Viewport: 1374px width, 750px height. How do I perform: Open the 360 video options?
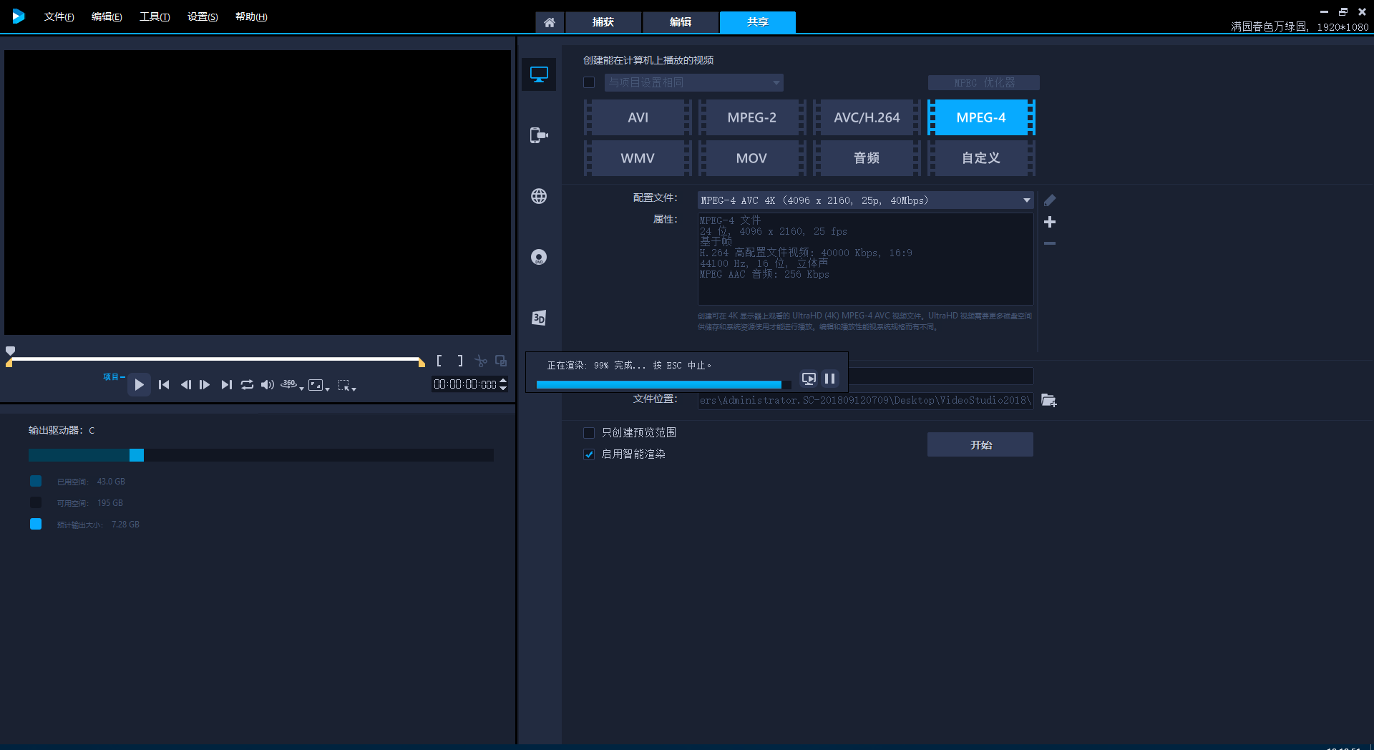click(291, 384)
